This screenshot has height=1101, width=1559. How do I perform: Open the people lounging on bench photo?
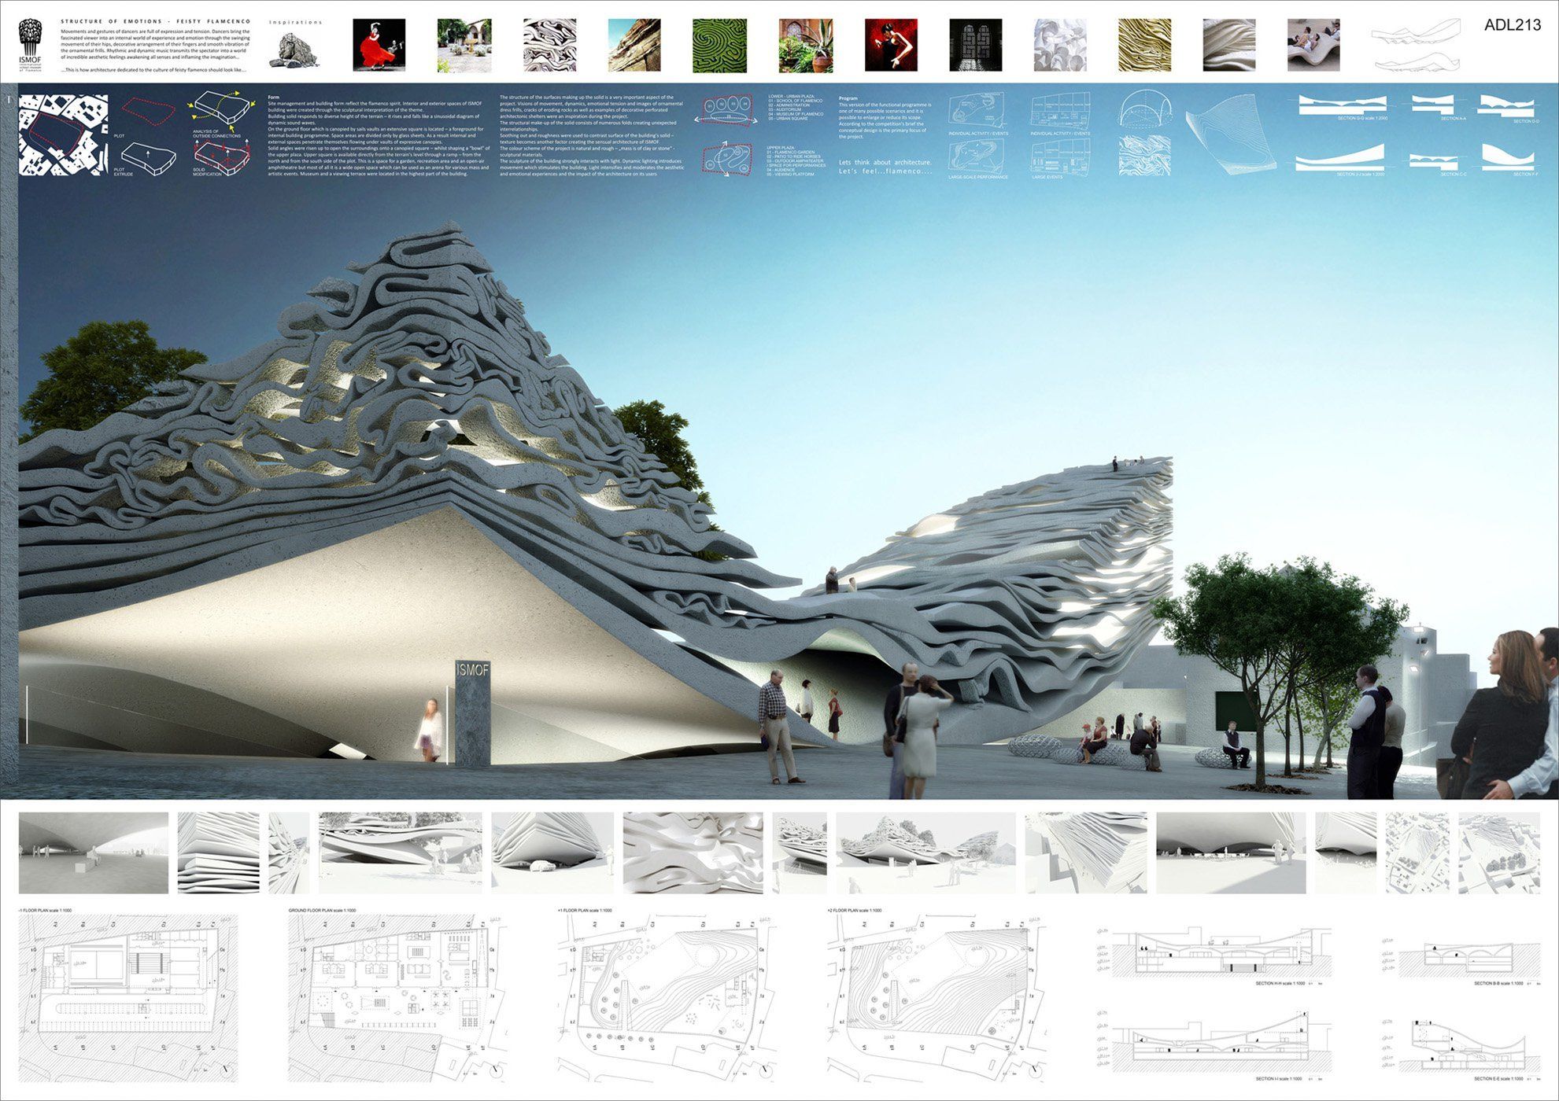tap(1313, 46)
